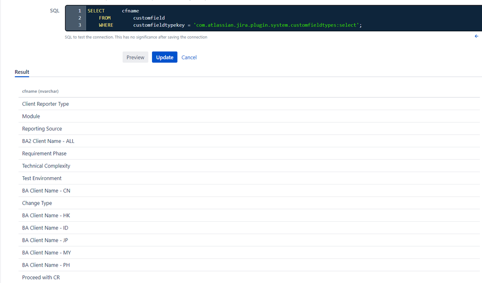Select line number 1 in the SQL editor
The height and width of the screenshot is (283, 482).
(x=79, y=11)
